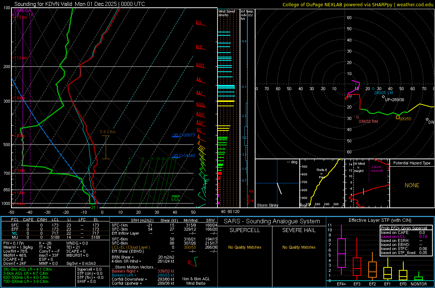This screenshot has height=288, width=435.
Task: Click the Supercell = 0.0 value
Action: 89,269
